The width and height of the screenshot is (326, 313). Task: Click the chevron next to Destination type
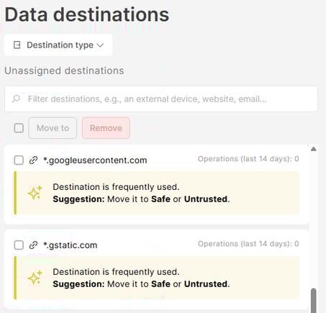100,45
